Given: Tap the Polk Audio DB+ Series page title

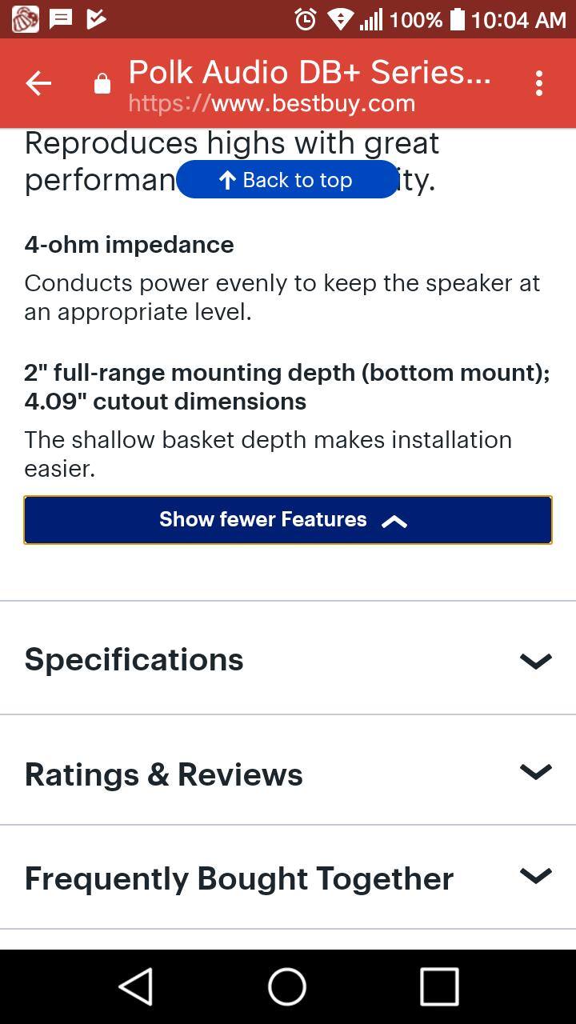Looking at the screenshot, I should click(x=309, y=72).
